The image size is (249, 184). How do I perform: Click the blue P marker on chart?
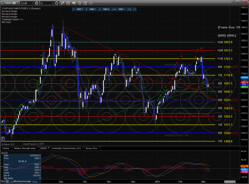pos(3,138)
